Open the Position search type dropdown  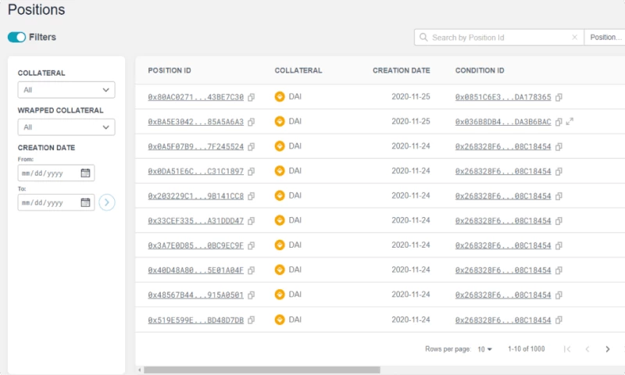605,37
